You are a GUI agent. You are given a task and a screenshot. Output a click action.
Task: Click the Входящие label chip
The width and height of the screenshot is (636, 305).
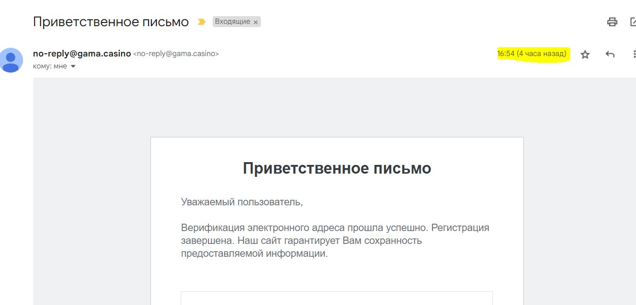pyautogui.click(x=232, y=22)
